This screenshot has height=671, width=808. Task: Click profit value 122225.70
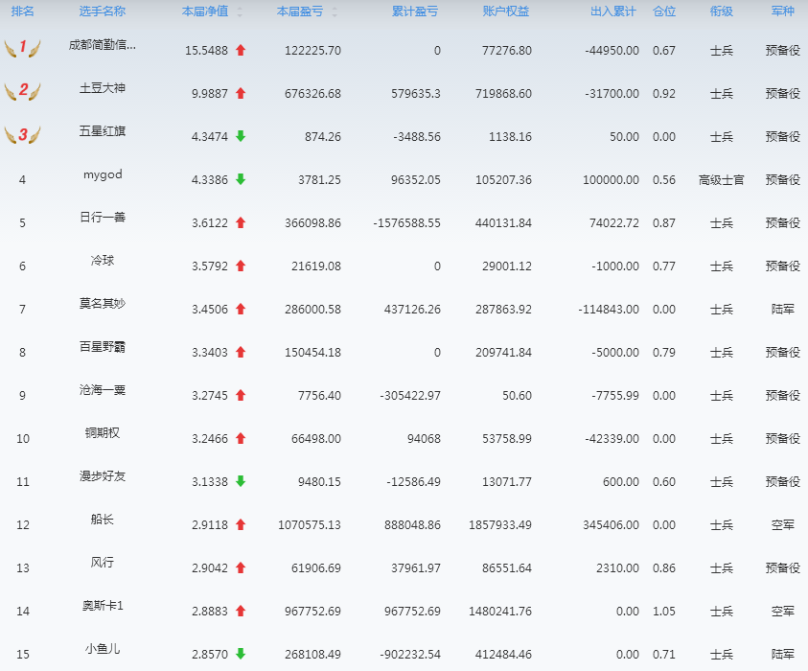[312, 51]
